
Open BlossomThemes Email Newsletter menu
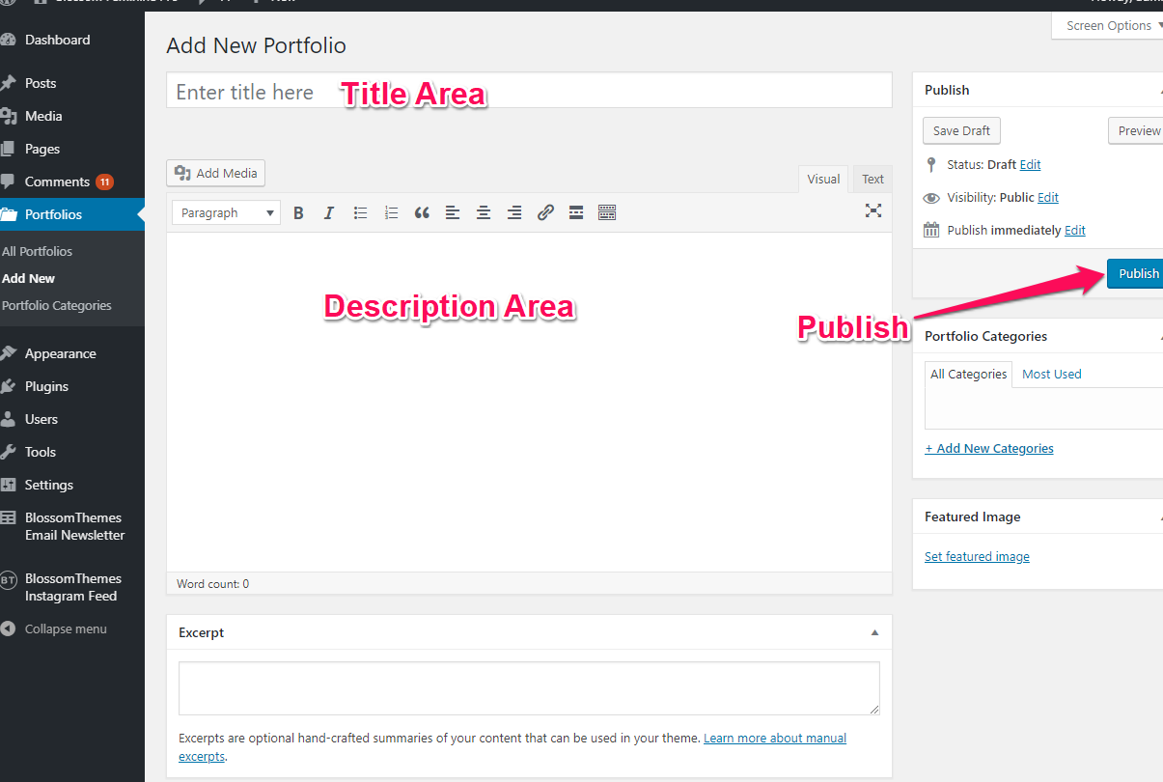72,526
